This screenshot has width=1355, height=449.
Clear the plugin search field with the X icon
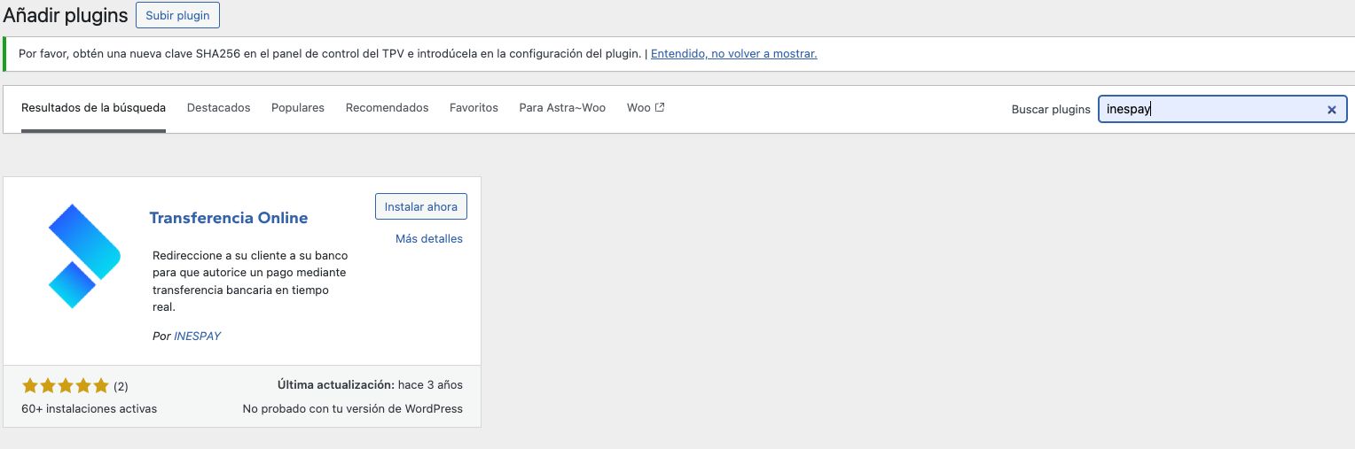(x=1331, y=110)
